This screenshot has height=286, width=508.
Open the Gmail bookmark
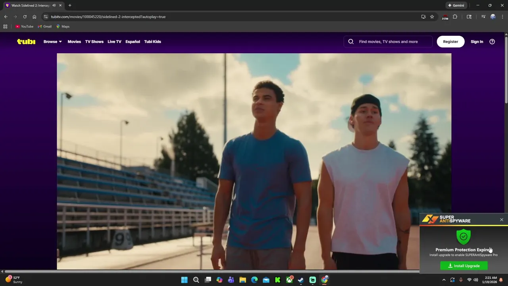pos(45,27)
